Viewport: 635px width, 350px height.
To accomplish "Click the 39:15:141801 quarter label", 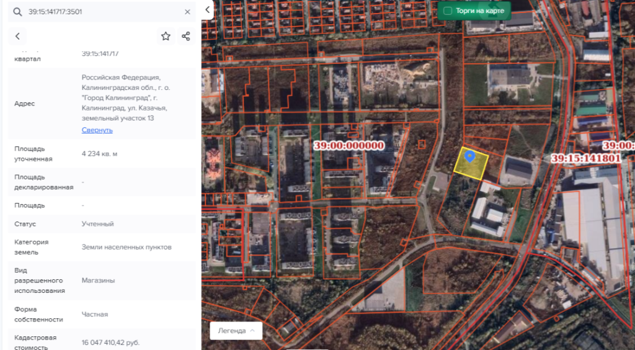I will [x=585, y=158].
